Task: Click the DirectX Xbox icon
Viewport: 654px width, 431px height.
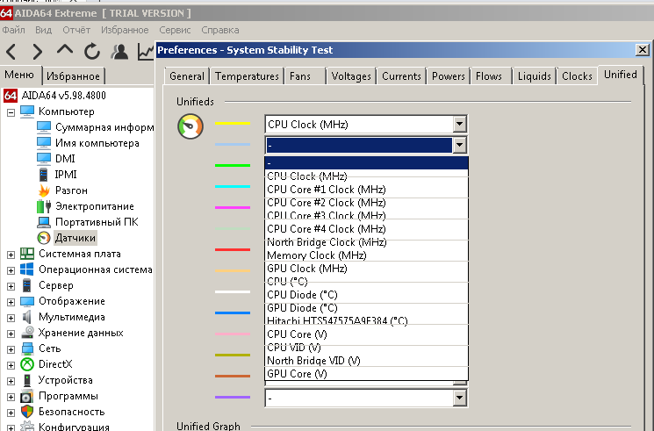Action: tap(27, 364)
